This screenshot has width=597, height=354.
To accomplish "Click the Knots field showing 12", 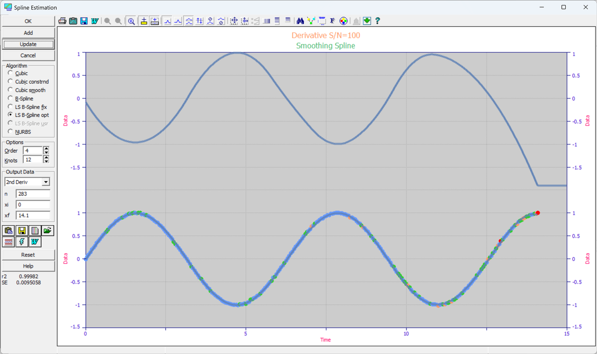I will coord(33,160).
